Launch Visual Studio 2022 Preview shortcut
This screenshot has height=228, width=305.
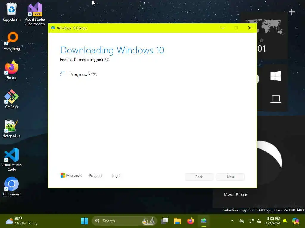(x=35, y=14)
